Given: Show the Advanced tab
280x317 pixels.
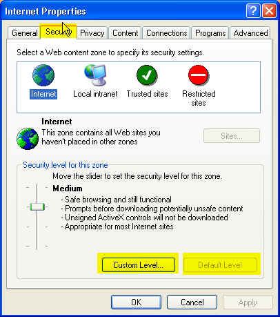Looking at the screenshot, I should (250, 33).
